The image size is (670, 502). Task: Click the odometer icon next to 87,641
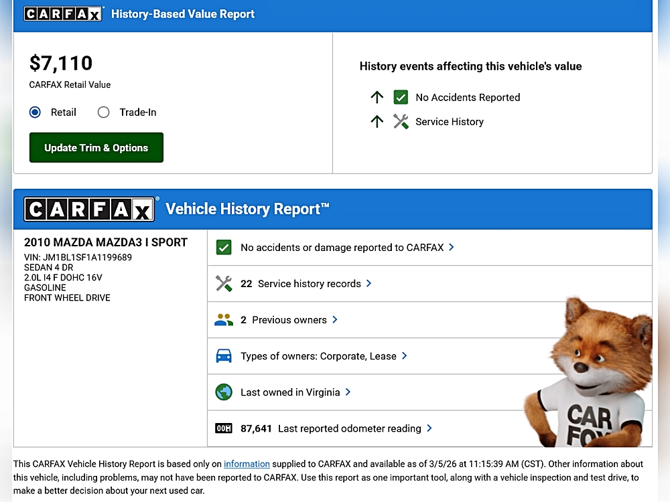point(224,428)
